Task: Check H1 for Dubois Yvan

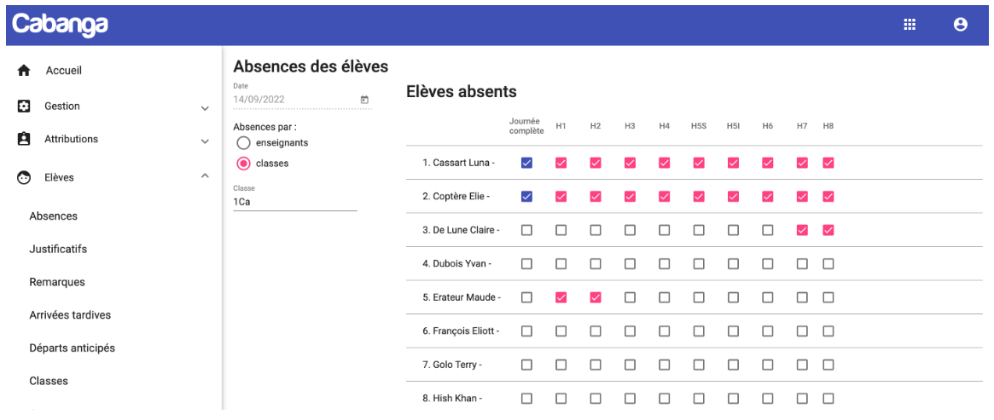Action: coord(561,264)
